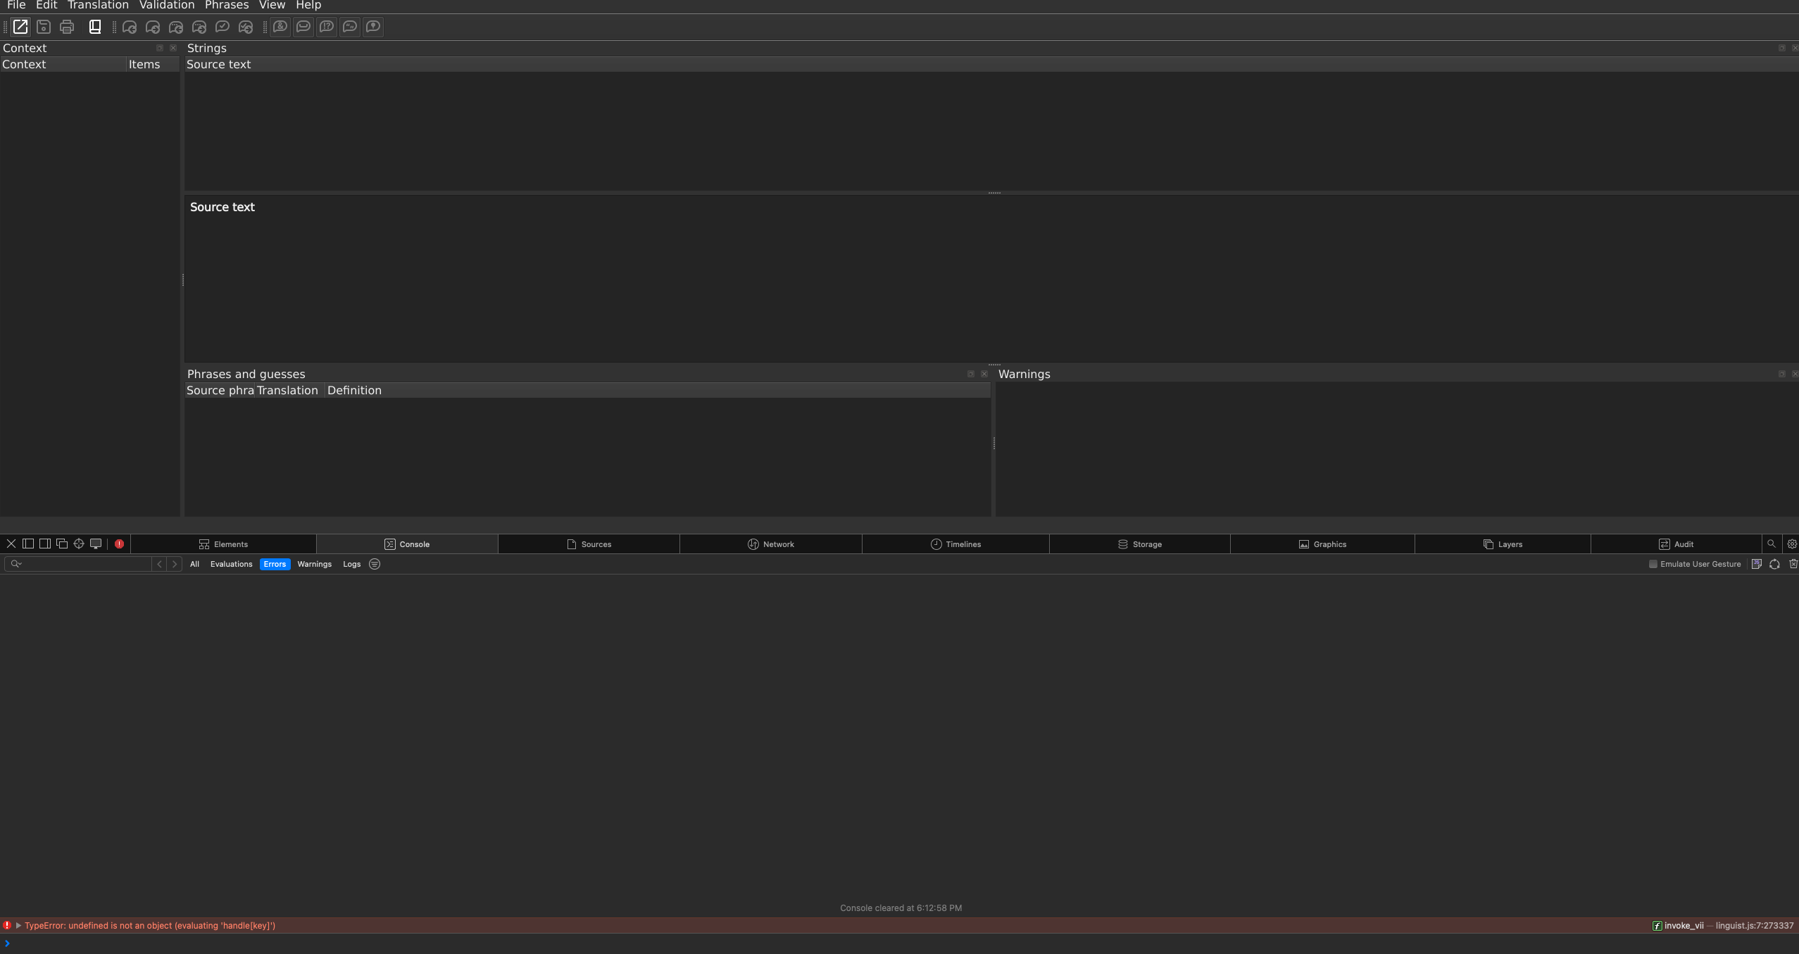Open the Help menu
The image size is (1799, 954).
(308, 5)
